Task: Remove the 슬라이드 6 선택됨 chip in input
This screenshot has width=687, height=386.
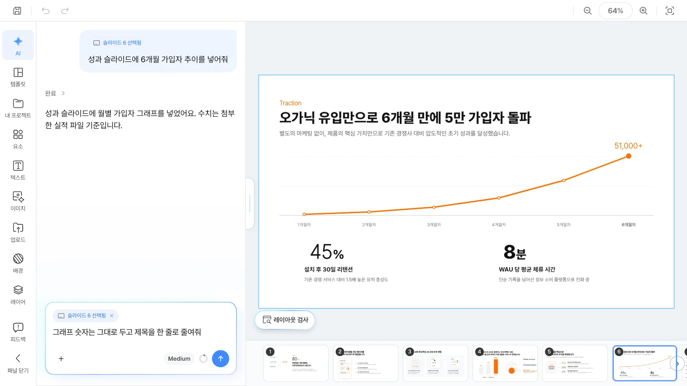Action: (112, 316)
